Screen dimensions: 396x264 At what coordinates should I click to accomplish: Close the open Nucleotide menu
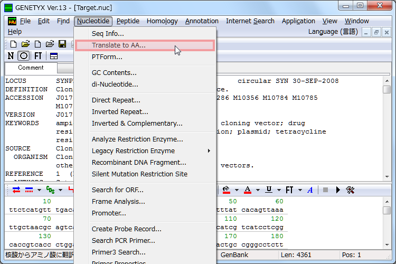[x=93, y=21]
